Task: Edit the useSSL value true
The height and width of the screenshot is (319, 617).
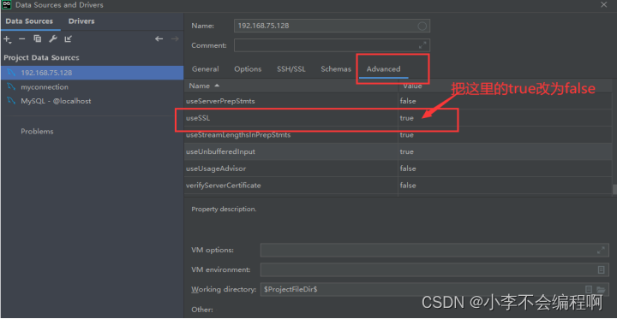Action: (407, 118)
